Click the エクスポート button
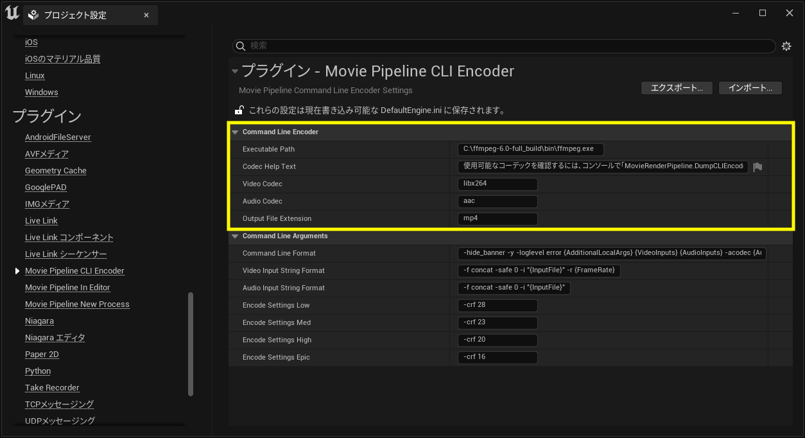The height and width of the screenshot is (438, 805). coord(677,87)
